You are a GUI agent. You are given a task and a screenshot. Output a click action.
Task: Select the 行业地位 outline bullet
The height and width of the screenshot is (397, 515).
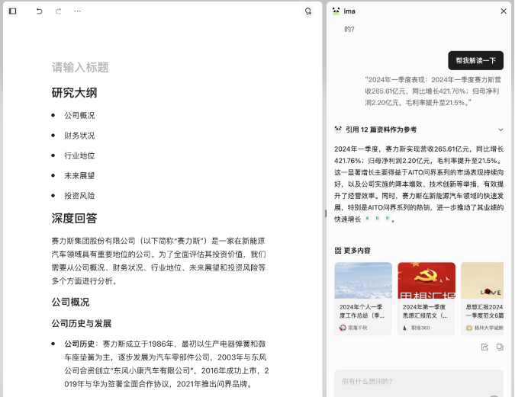[79, 155]
